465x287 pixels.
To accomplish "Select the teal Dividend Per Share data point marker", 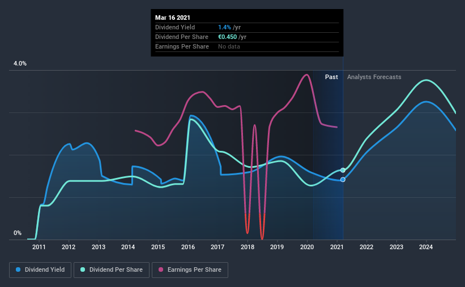I will 343,170.
